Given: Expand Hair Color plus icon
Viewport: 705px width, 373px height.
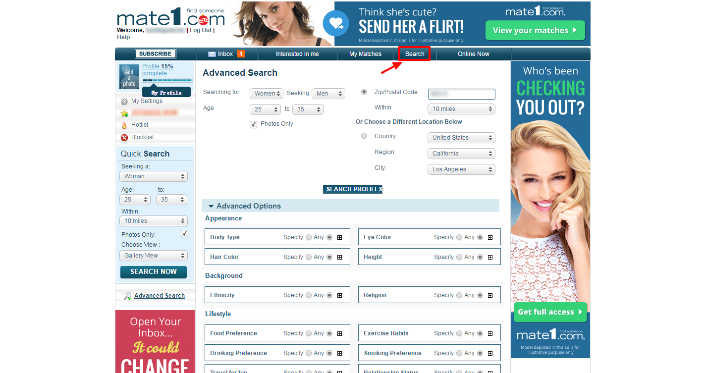Looking at the screenshot, I should [340, 258].
